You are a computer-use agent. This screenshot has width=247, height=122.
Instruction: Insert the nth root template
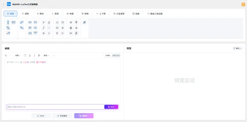tap(13, 22)
